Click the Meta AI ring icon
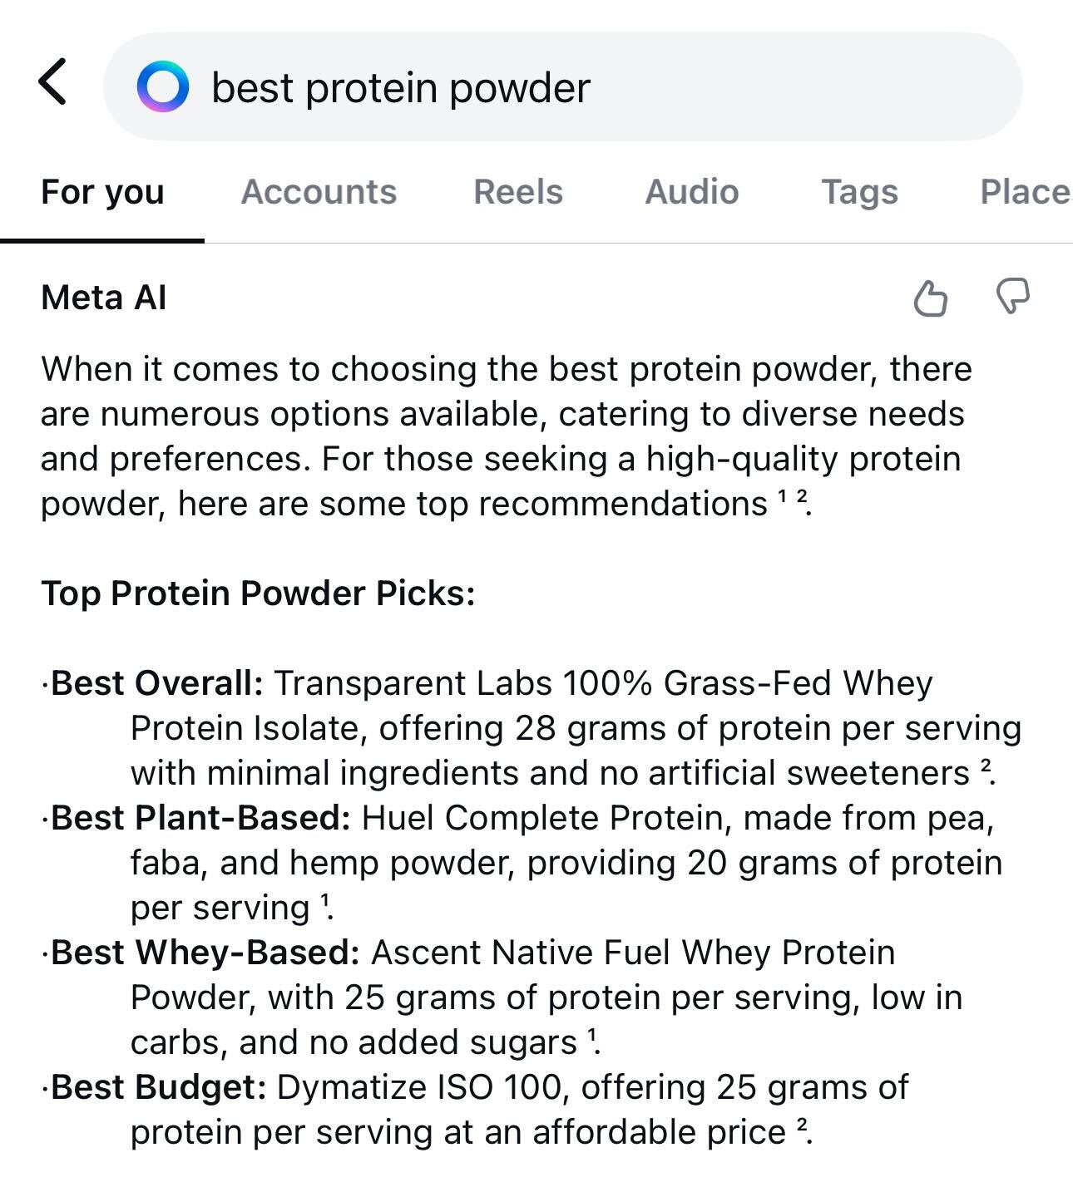The width and height of the screenshot is (1073, 1182). [x=162, y=86]
